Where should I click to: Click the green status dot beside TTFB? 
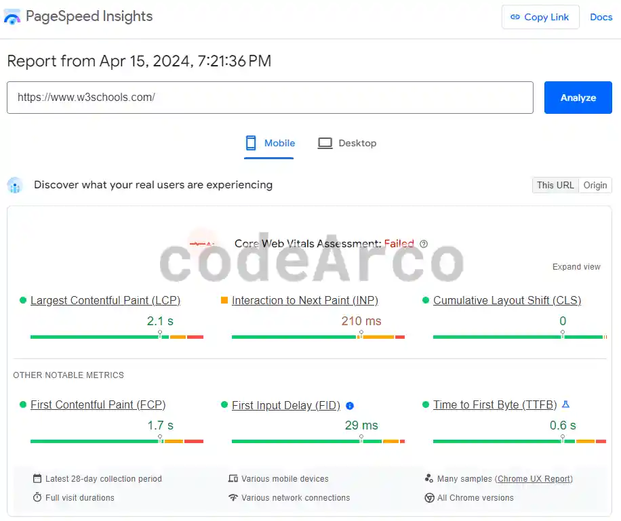pyautogui.click(x=426, y=404)
